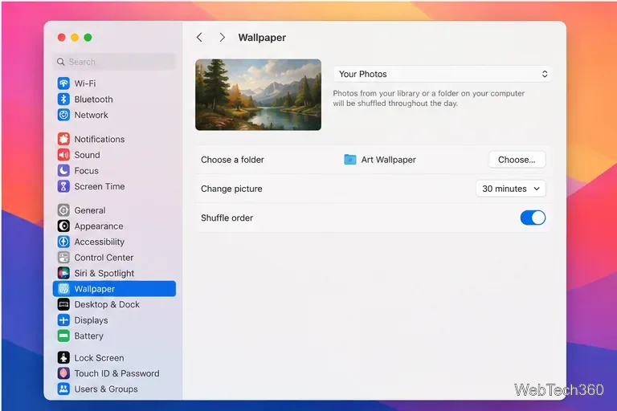The height and width of the screenshot is (411, 617).
Task: Go back with the left chevron
Action: [x=199, y=38]
